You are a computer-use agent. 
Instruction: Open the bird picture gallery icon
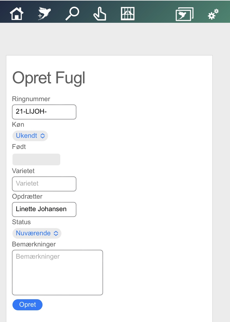tap(185, 14)
